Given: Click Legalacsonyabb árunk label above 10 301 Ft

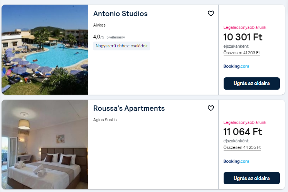Looking at the screenshot, I should (x=245, y=27).
